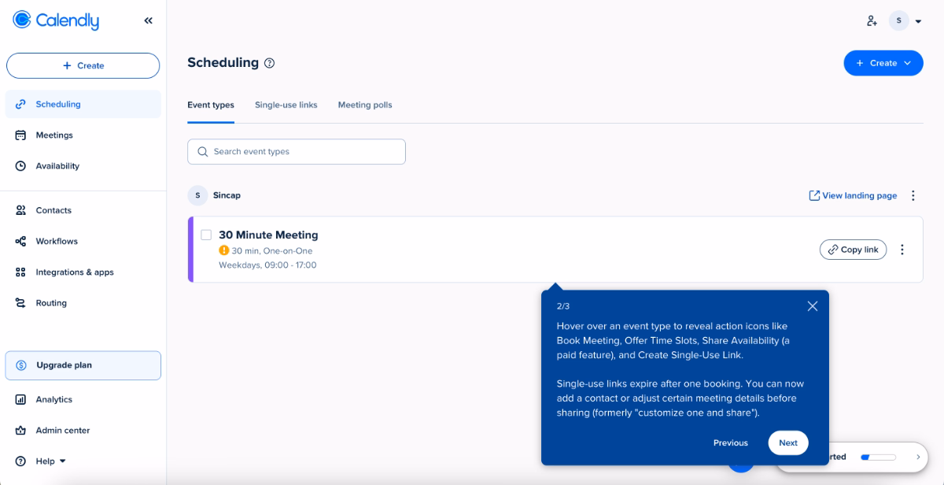Image resolution: width=944 pixels, height=485 pixels.
Task: Collapse the sidebar with the double chevron
Action: click(148, 20)
